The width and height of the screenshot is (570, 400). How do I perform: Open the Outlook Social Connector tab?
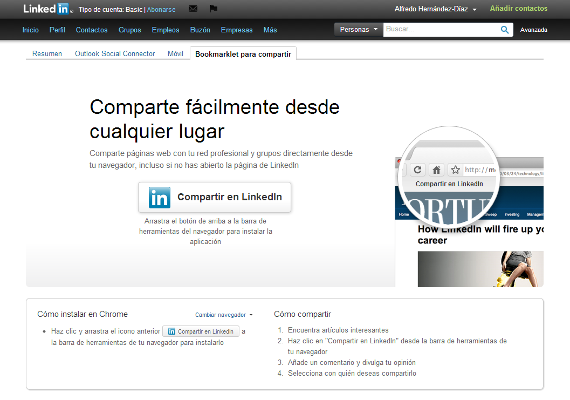(x=115, y=53)
